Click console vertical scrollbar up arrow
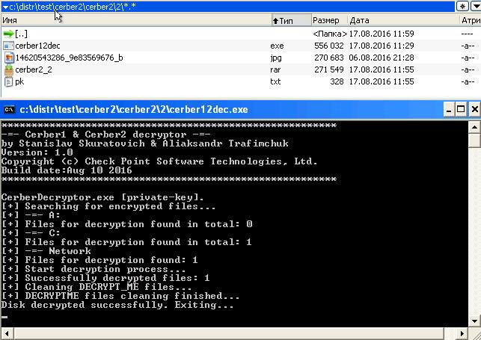 tap(474, 127)
